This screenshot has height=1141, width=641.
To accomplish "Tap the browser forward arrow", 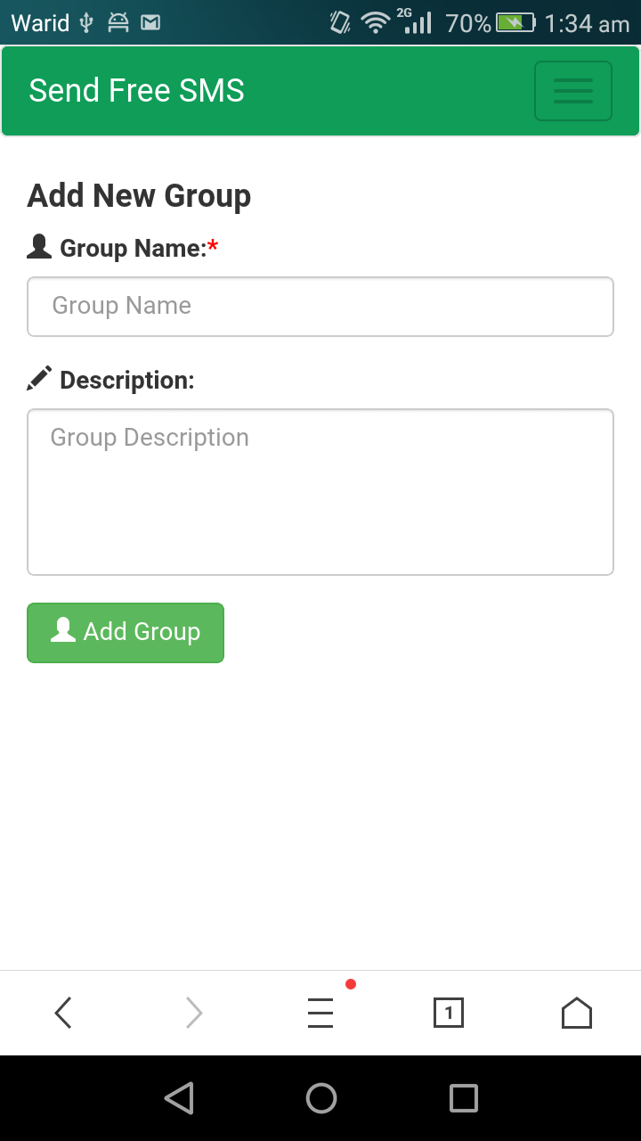I will [193, 1013].
